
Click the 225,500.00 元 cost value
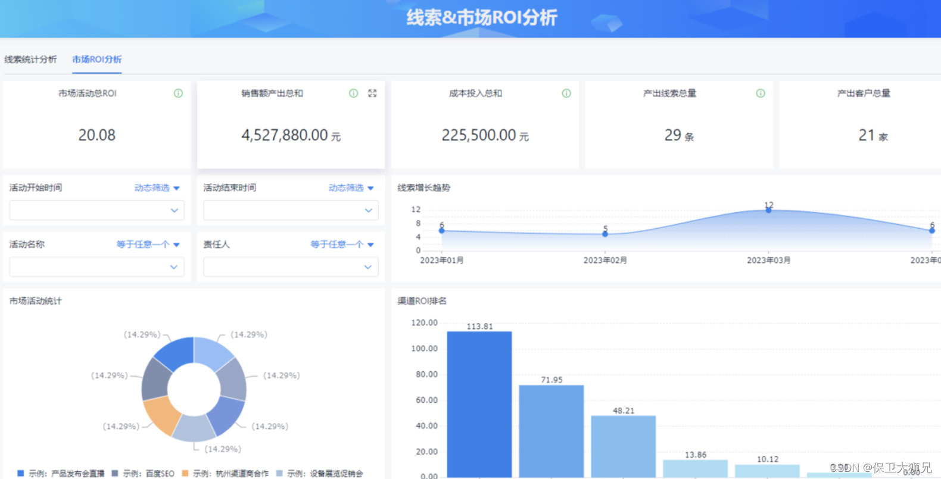pyautogui.click(x=485, y=135)
